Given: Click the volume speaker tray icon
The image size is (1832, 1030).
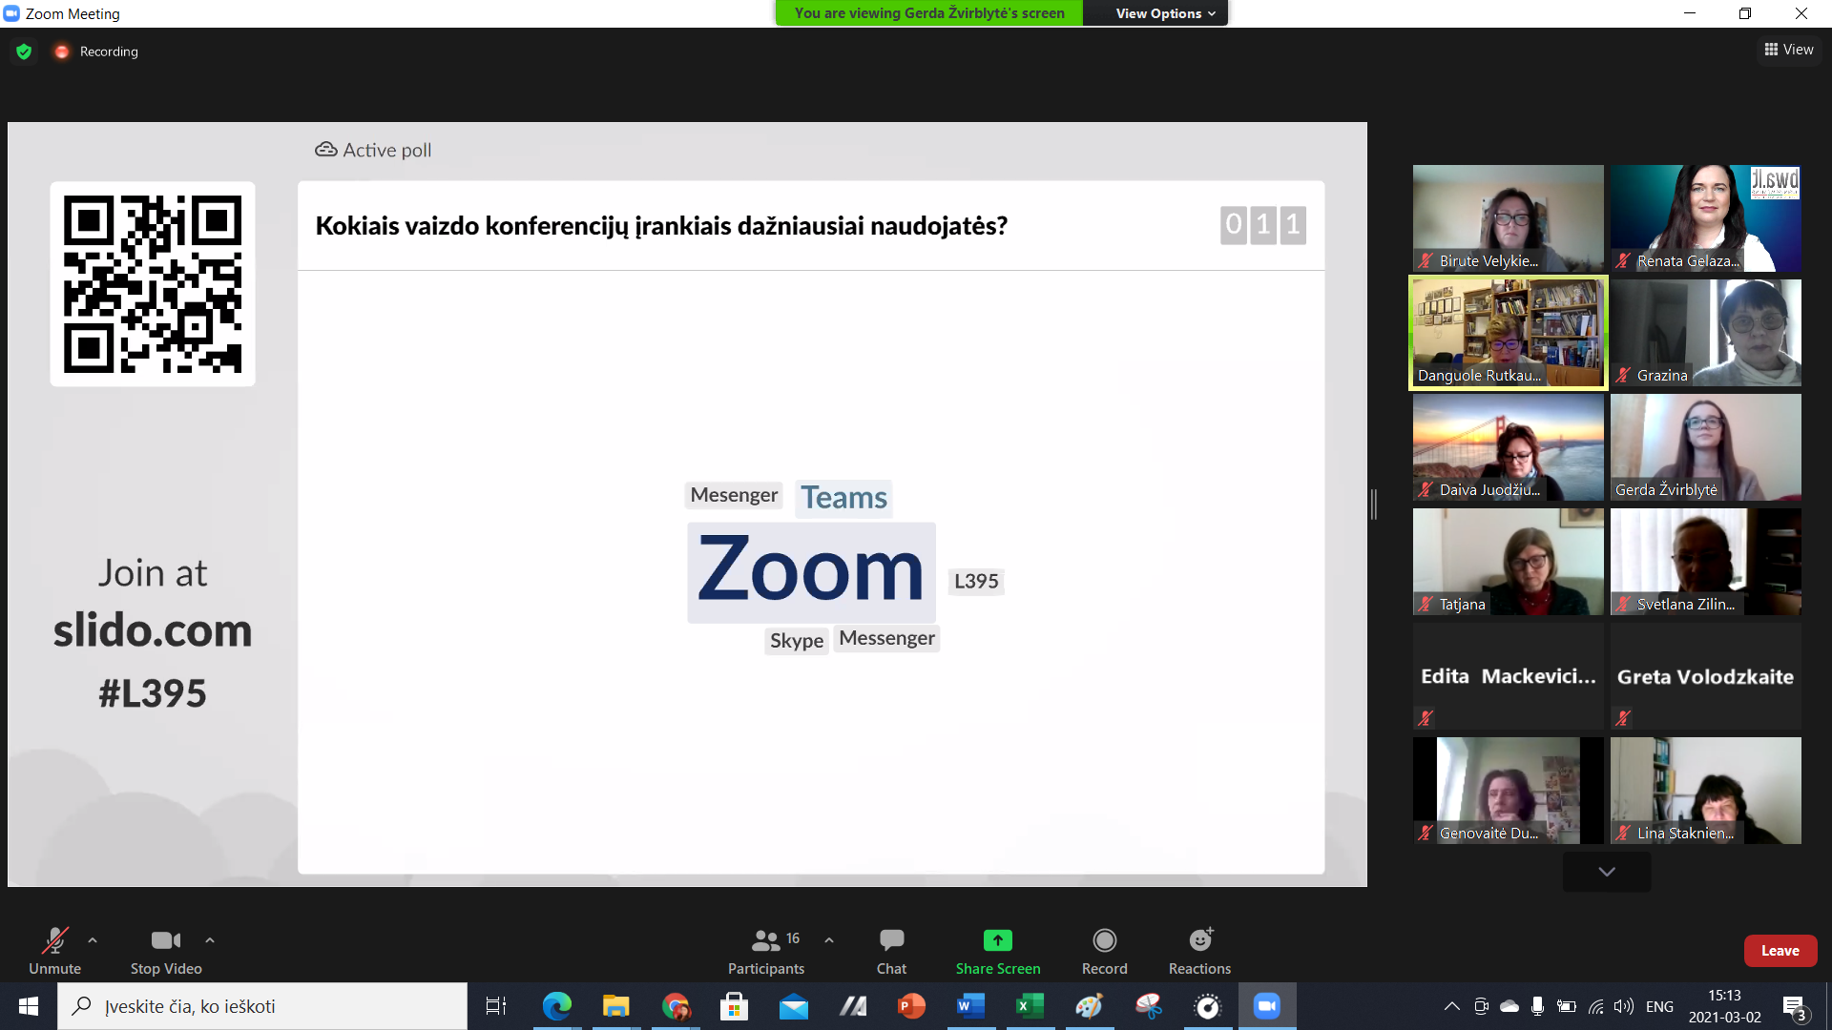Looking at the screenshot, I should click(1623, 1006).
